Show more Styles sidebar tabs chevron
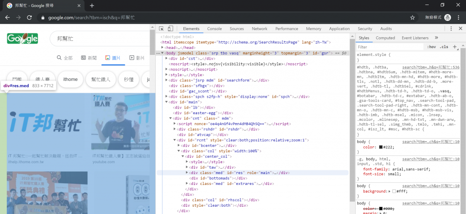Screen dimensions: 466x214 click(436, 38)
